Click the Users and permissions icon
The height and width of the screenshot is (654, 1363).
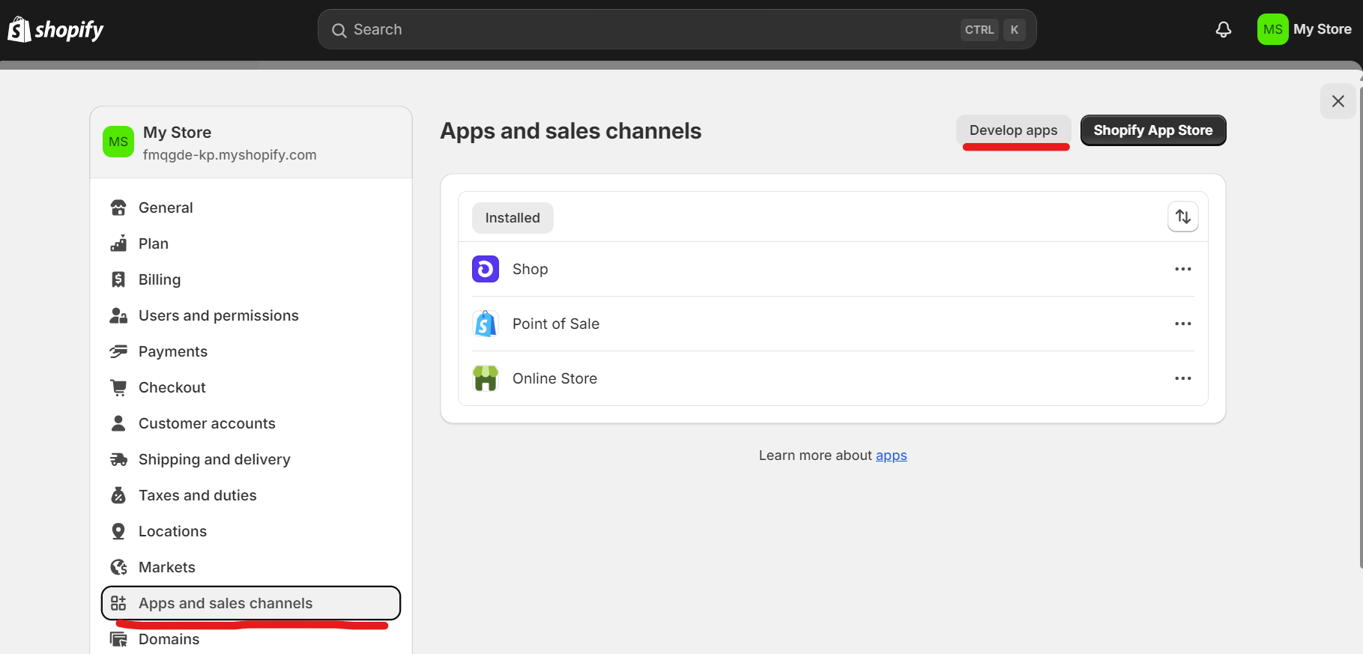coord(118,315)
